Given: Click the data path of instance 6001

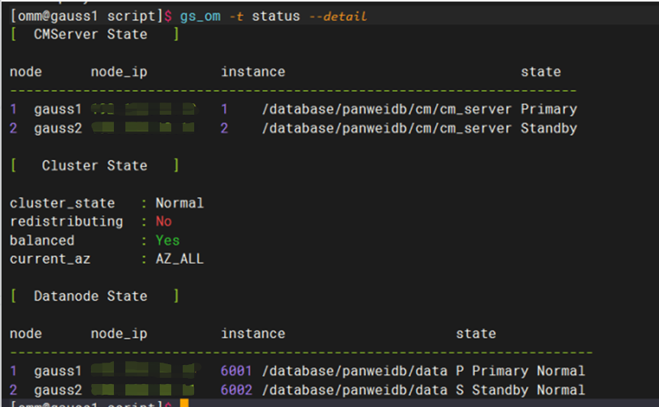Looking at the screenshot, I should coord(354,371).
